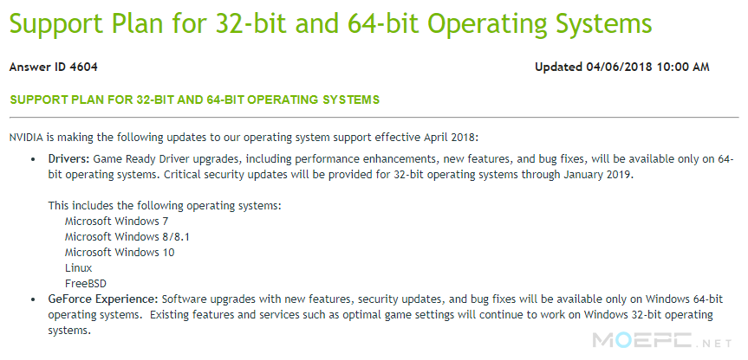Click 'This includes the following operating systems' line
The height and width of the screenshot is (360, 748).
165,206
